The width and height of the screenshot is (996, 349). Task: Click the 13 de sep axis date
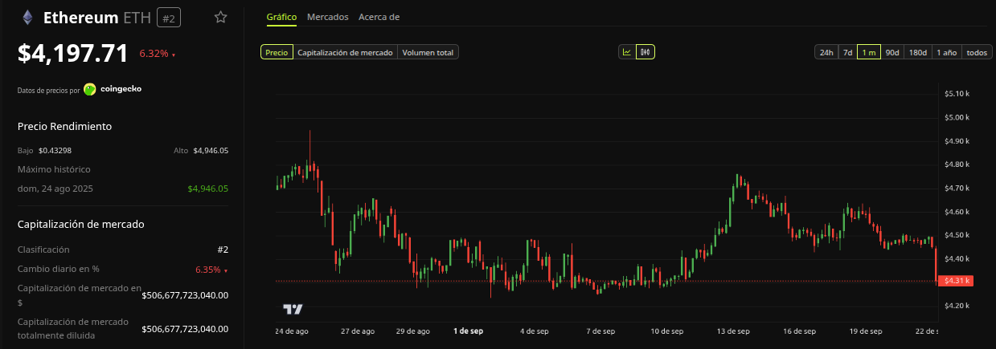coord(733,331)
